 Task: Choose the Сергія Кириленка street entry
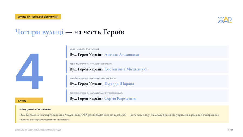tap(147, 96)
